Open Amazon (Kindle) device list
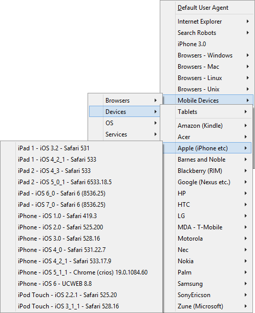The image size is (255, 313). tap(206, 126)
